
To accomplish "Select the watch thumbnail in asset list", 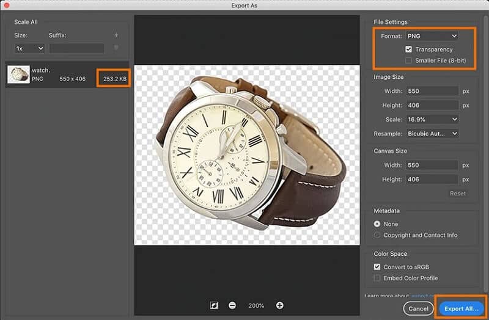I will click(x=18, y=75).
